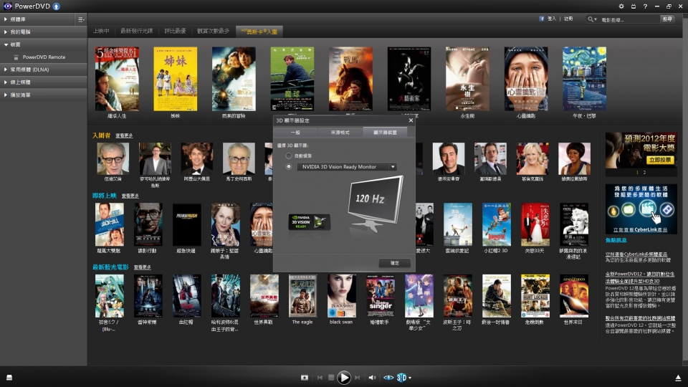The width and height of the screenshot is (688, 387).
Task: Click the 確定 button in dialog
Action: pyautogui.click(x=394, y=263)
